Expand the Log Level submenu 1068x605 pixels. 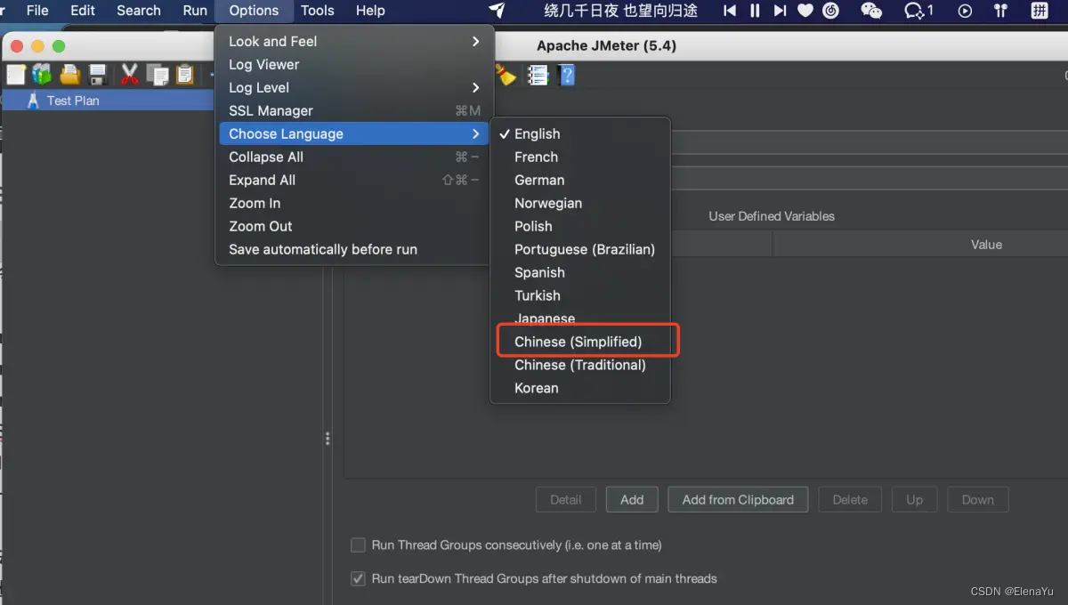click(x=352, y=87)
